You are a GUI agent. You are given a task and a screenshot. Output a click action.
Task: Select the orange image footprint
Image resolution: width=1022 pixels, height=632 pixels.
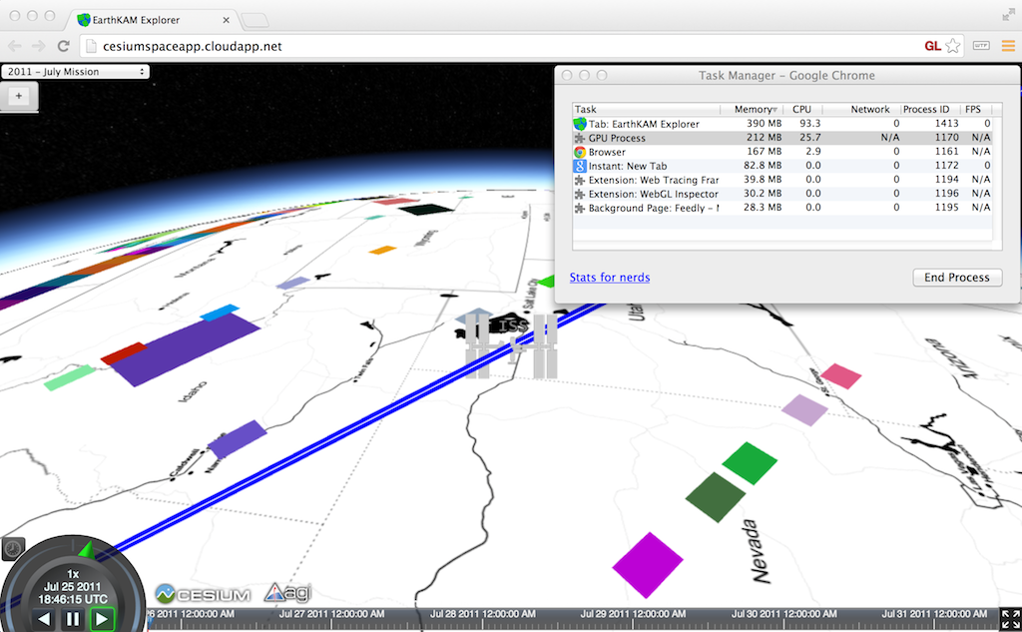point(382,250)
